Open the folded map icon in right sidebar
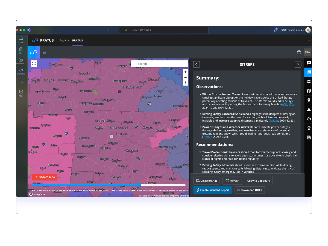This screenshot has height=246, width=328. pyautogui.click(x=309, y=91)
